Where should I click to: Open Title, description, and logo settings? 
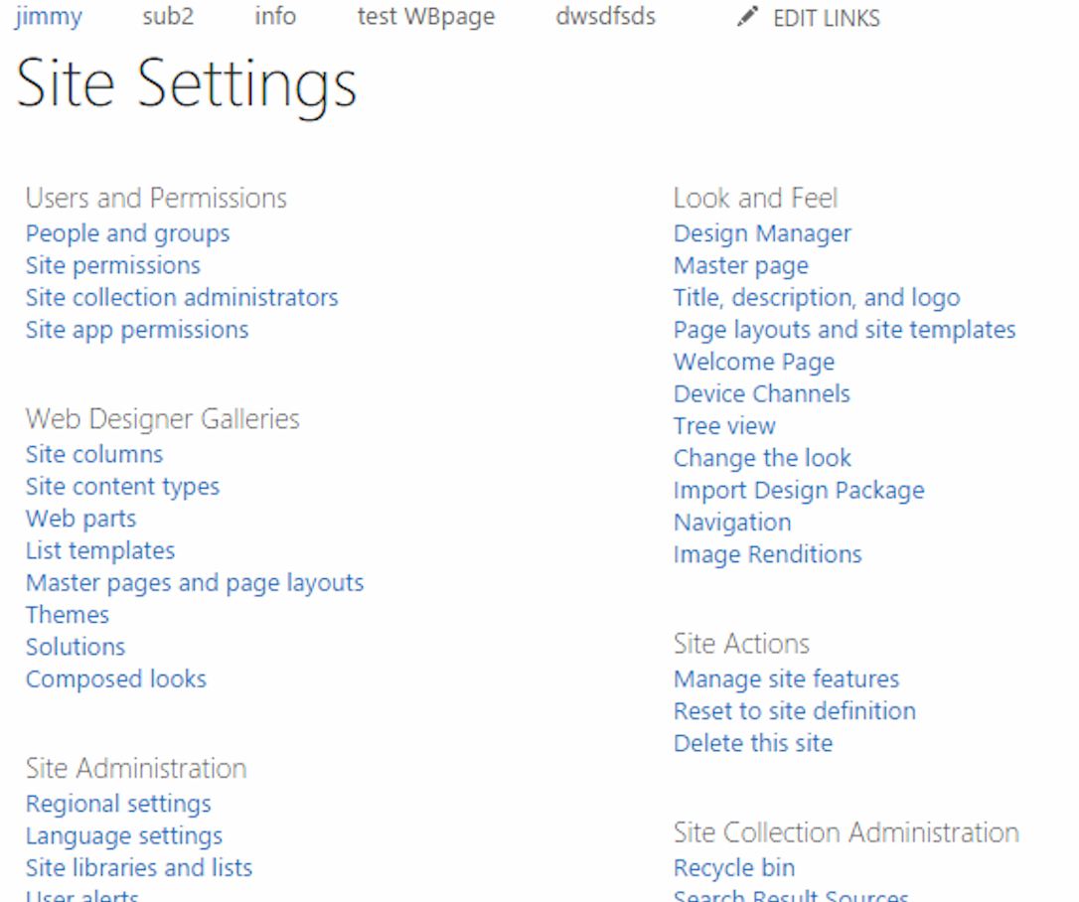point(817,297)
